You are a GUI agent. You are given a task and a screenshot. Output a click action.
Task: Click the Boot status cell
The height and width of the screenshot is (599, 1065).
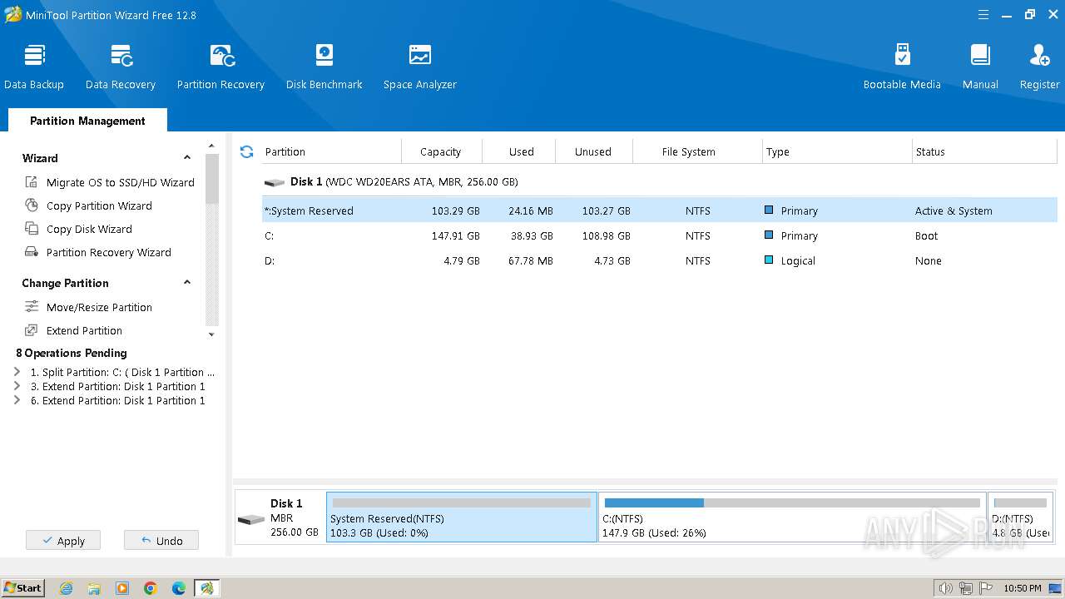click(926, 235)
